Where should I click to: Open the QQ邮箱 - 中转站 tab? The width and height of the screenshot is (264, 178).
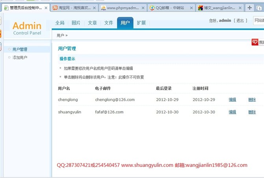pos(169,8)
